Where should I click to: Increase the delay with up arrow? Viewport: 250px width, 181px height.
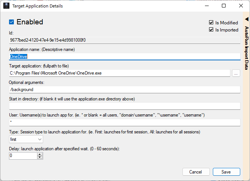click(x=40, y=154)
